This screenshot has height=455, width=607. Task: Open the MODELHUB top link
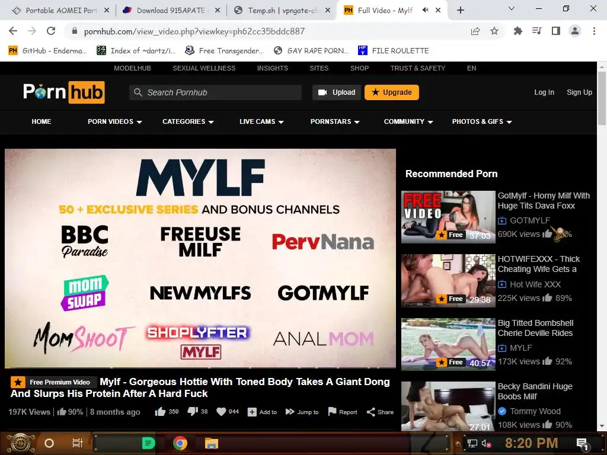(132, 68)
